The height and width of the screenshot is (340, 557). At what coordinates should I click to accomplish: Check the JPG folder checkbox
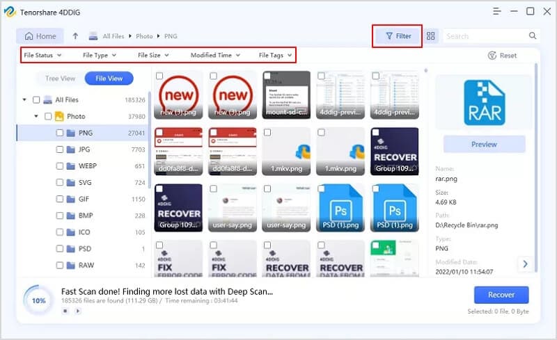(x=60, y=149)
